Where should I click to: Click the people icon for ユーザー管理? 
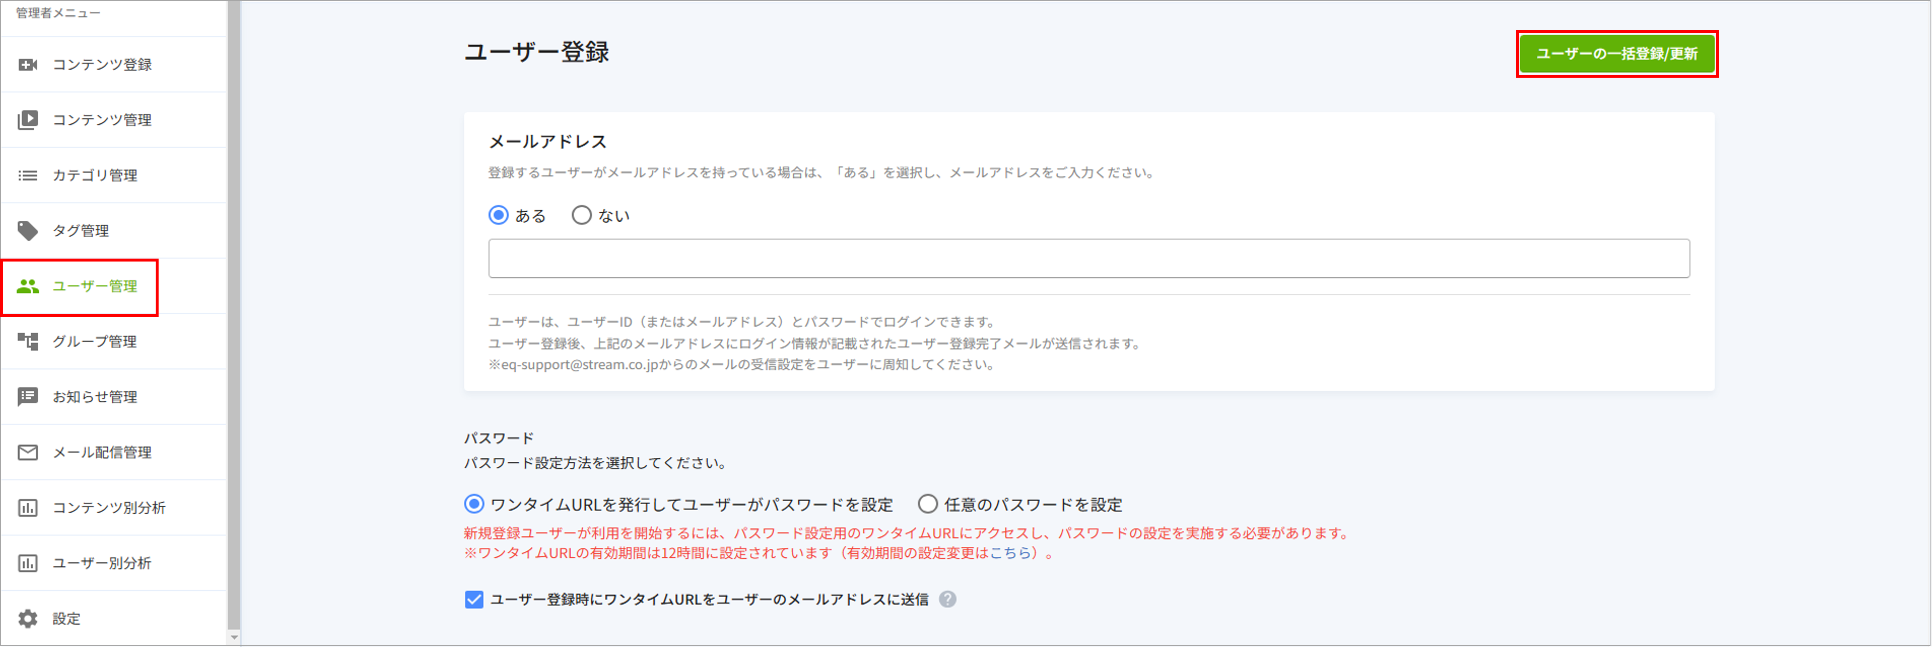pyautogui.click(x=28, y=286)
